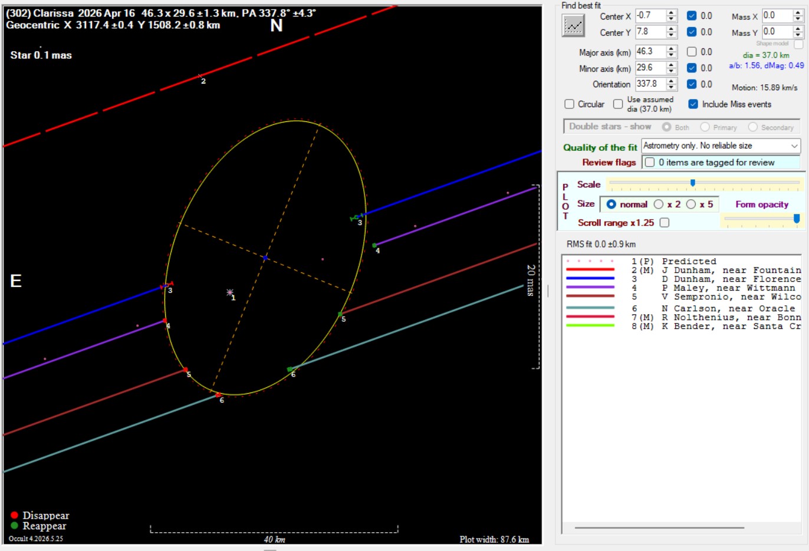Screen dimensions: 809x551
Task: Click the Orientation input field
Action: tap(651, 84)
